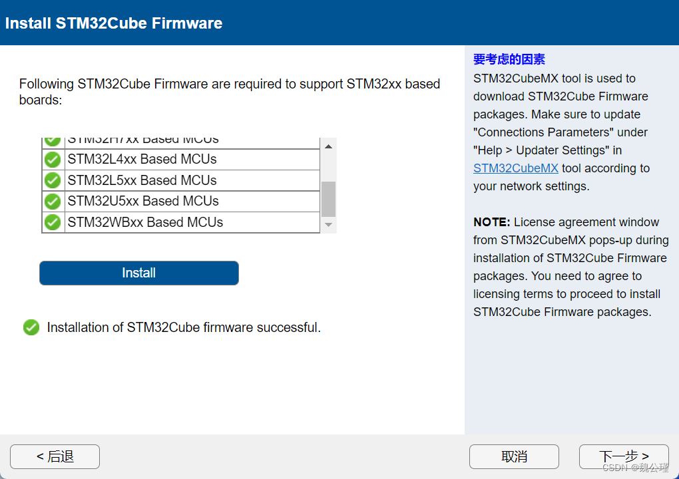Image resolution: width=679 pixels, height=479 pixels.
Task: Click green check icon beside STM32L4xx
Action: click(x=53, y=160)
